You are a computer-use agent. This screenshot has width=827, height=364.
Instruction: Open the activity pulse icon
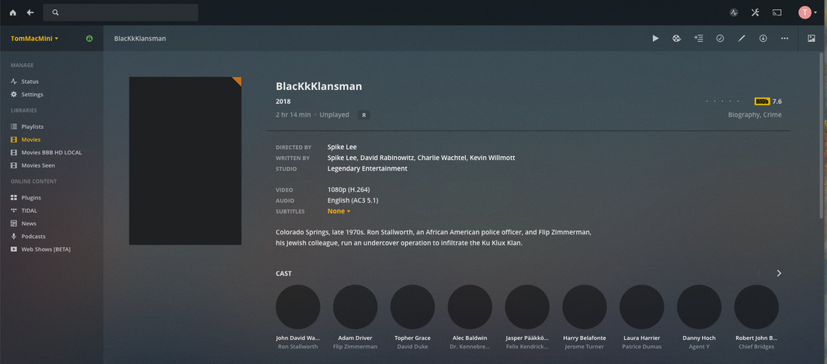tap(734, 12)
